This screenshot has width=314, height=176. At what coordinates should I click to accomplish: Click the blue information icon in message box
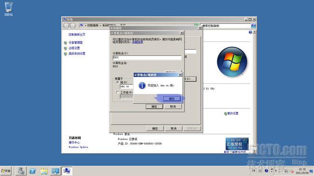tap(142, 85)
